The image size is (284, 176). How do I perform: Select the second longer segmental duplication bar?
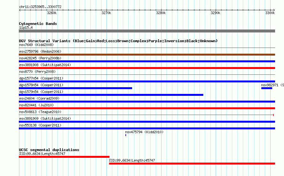(x=192, y=164)
